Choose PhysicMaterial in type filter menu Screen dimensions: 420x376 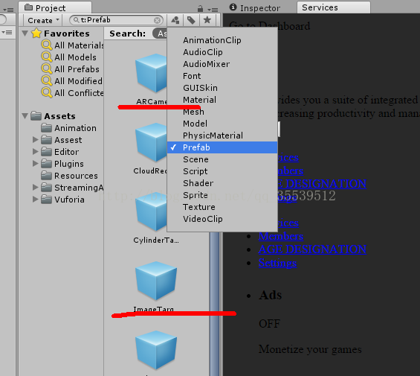tap(222, 136)
